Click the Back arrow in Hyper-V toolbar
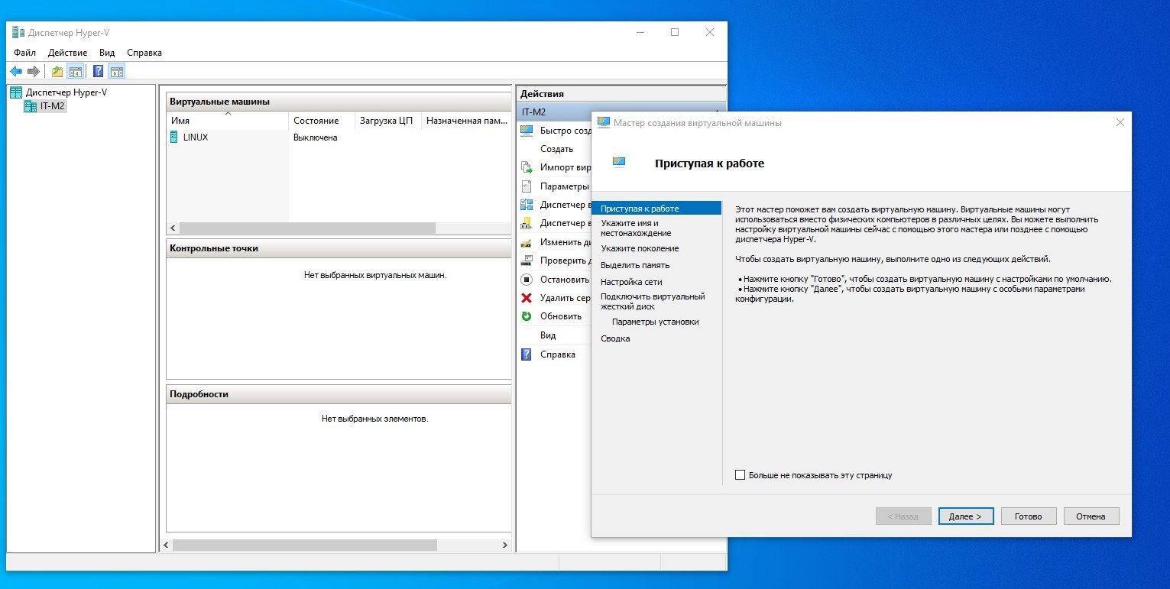Screen dimensions: 1170x589 (16, 72)
